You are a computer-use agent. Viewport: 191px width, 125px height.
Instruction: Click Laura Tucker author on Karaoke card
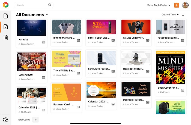(x=27, y=44)
